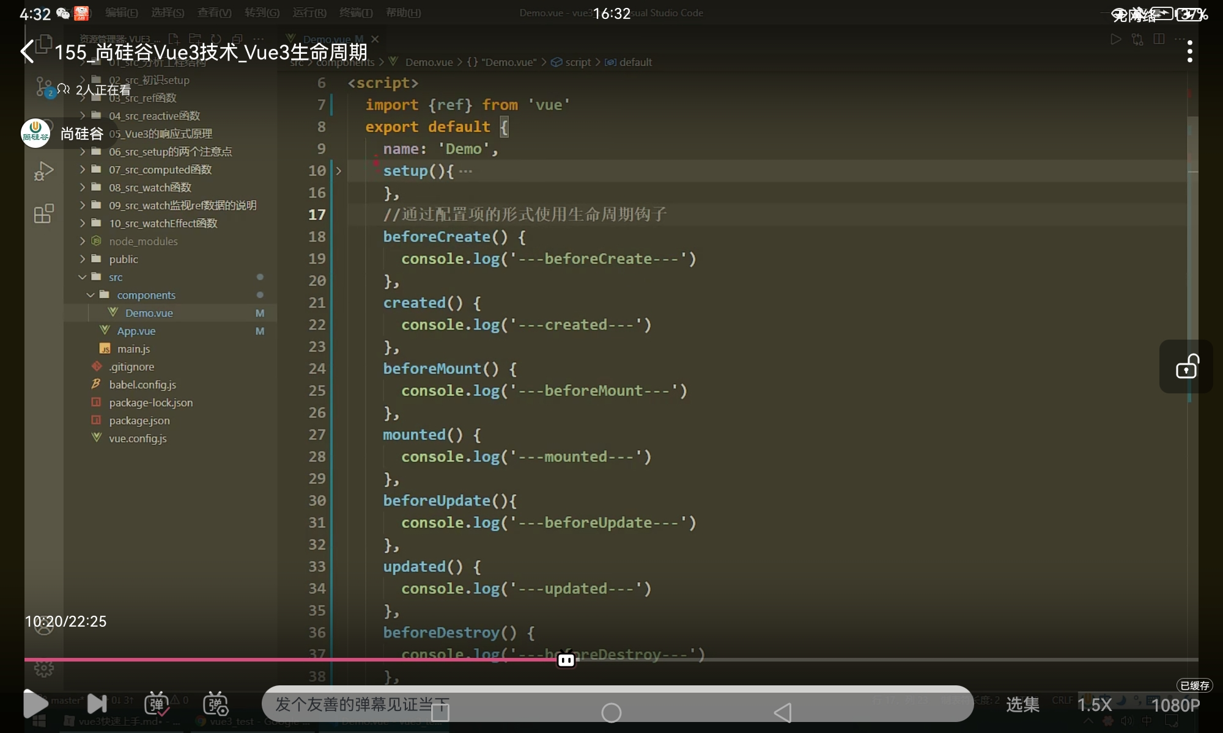
Task: Tap the back arrow beside video title
Action: 28,52
